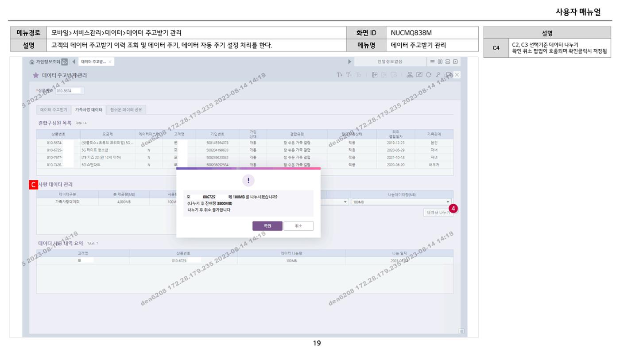Click the date 2021-10-18 cell
This screenshot has width=620, height=349.
(395, 157)
